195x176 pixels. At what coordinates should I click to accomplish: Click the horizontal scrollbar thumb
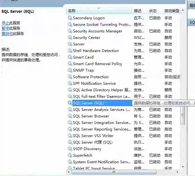tap(114, 172)
